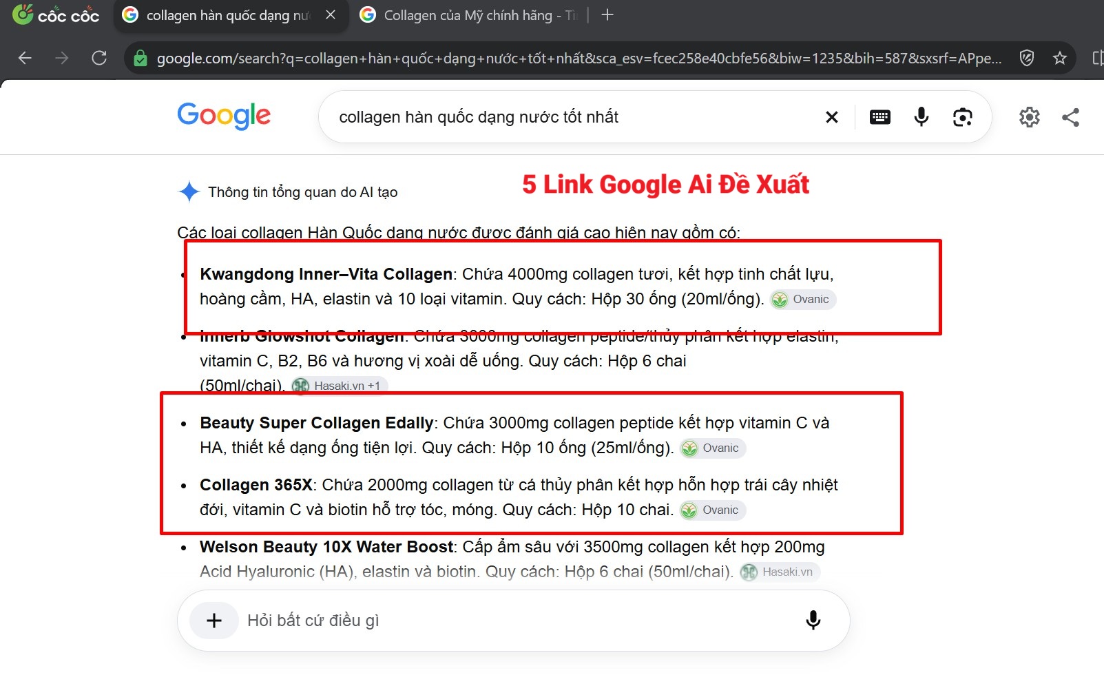
Task: Open Hasaki.vn source for Welson Beauty 10X
Action: pos(780,572)
